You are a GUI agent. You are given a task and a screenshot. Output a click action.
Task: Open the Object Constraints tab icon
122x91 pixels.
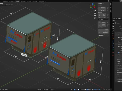[113, 48]
